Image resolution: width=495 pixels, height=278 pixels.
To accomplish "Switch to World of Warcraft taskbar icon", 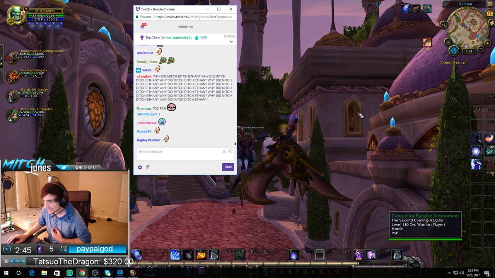I will click(133, 273).
